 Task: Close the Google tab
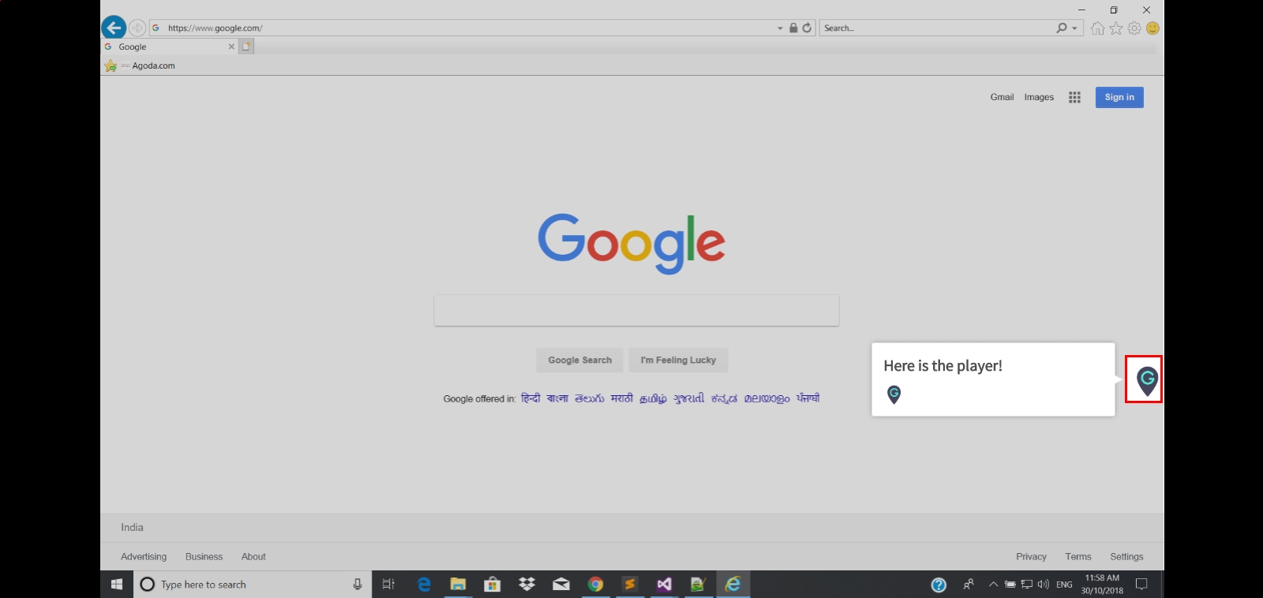tap(231, 47)
